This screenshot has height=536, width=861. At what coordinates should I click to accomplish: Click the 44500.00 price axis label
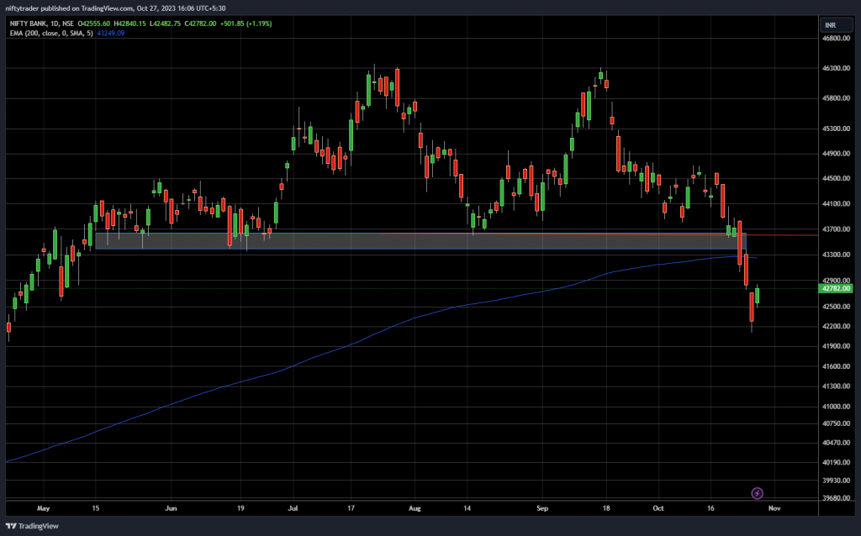pos(836,178)
